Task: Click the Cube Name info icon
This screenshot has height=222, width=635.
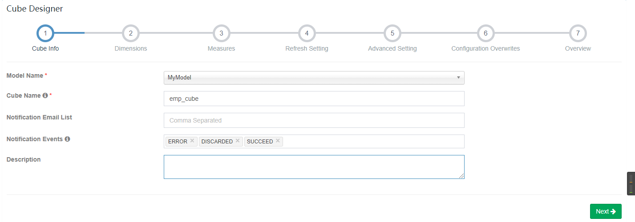Action: 45,95
